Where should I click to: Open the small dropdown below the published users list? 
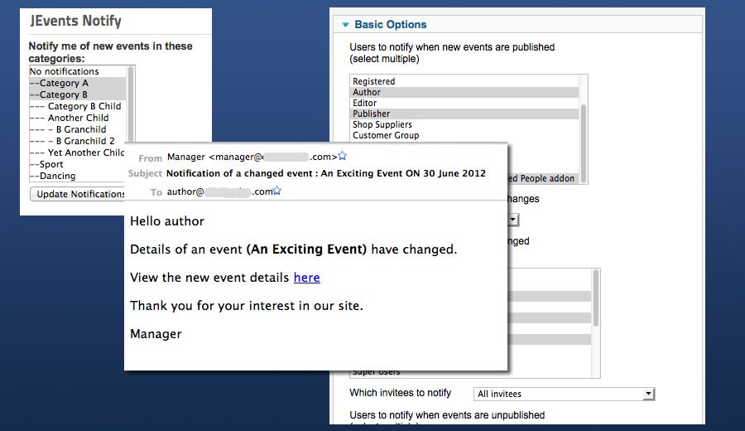point(513,220)
